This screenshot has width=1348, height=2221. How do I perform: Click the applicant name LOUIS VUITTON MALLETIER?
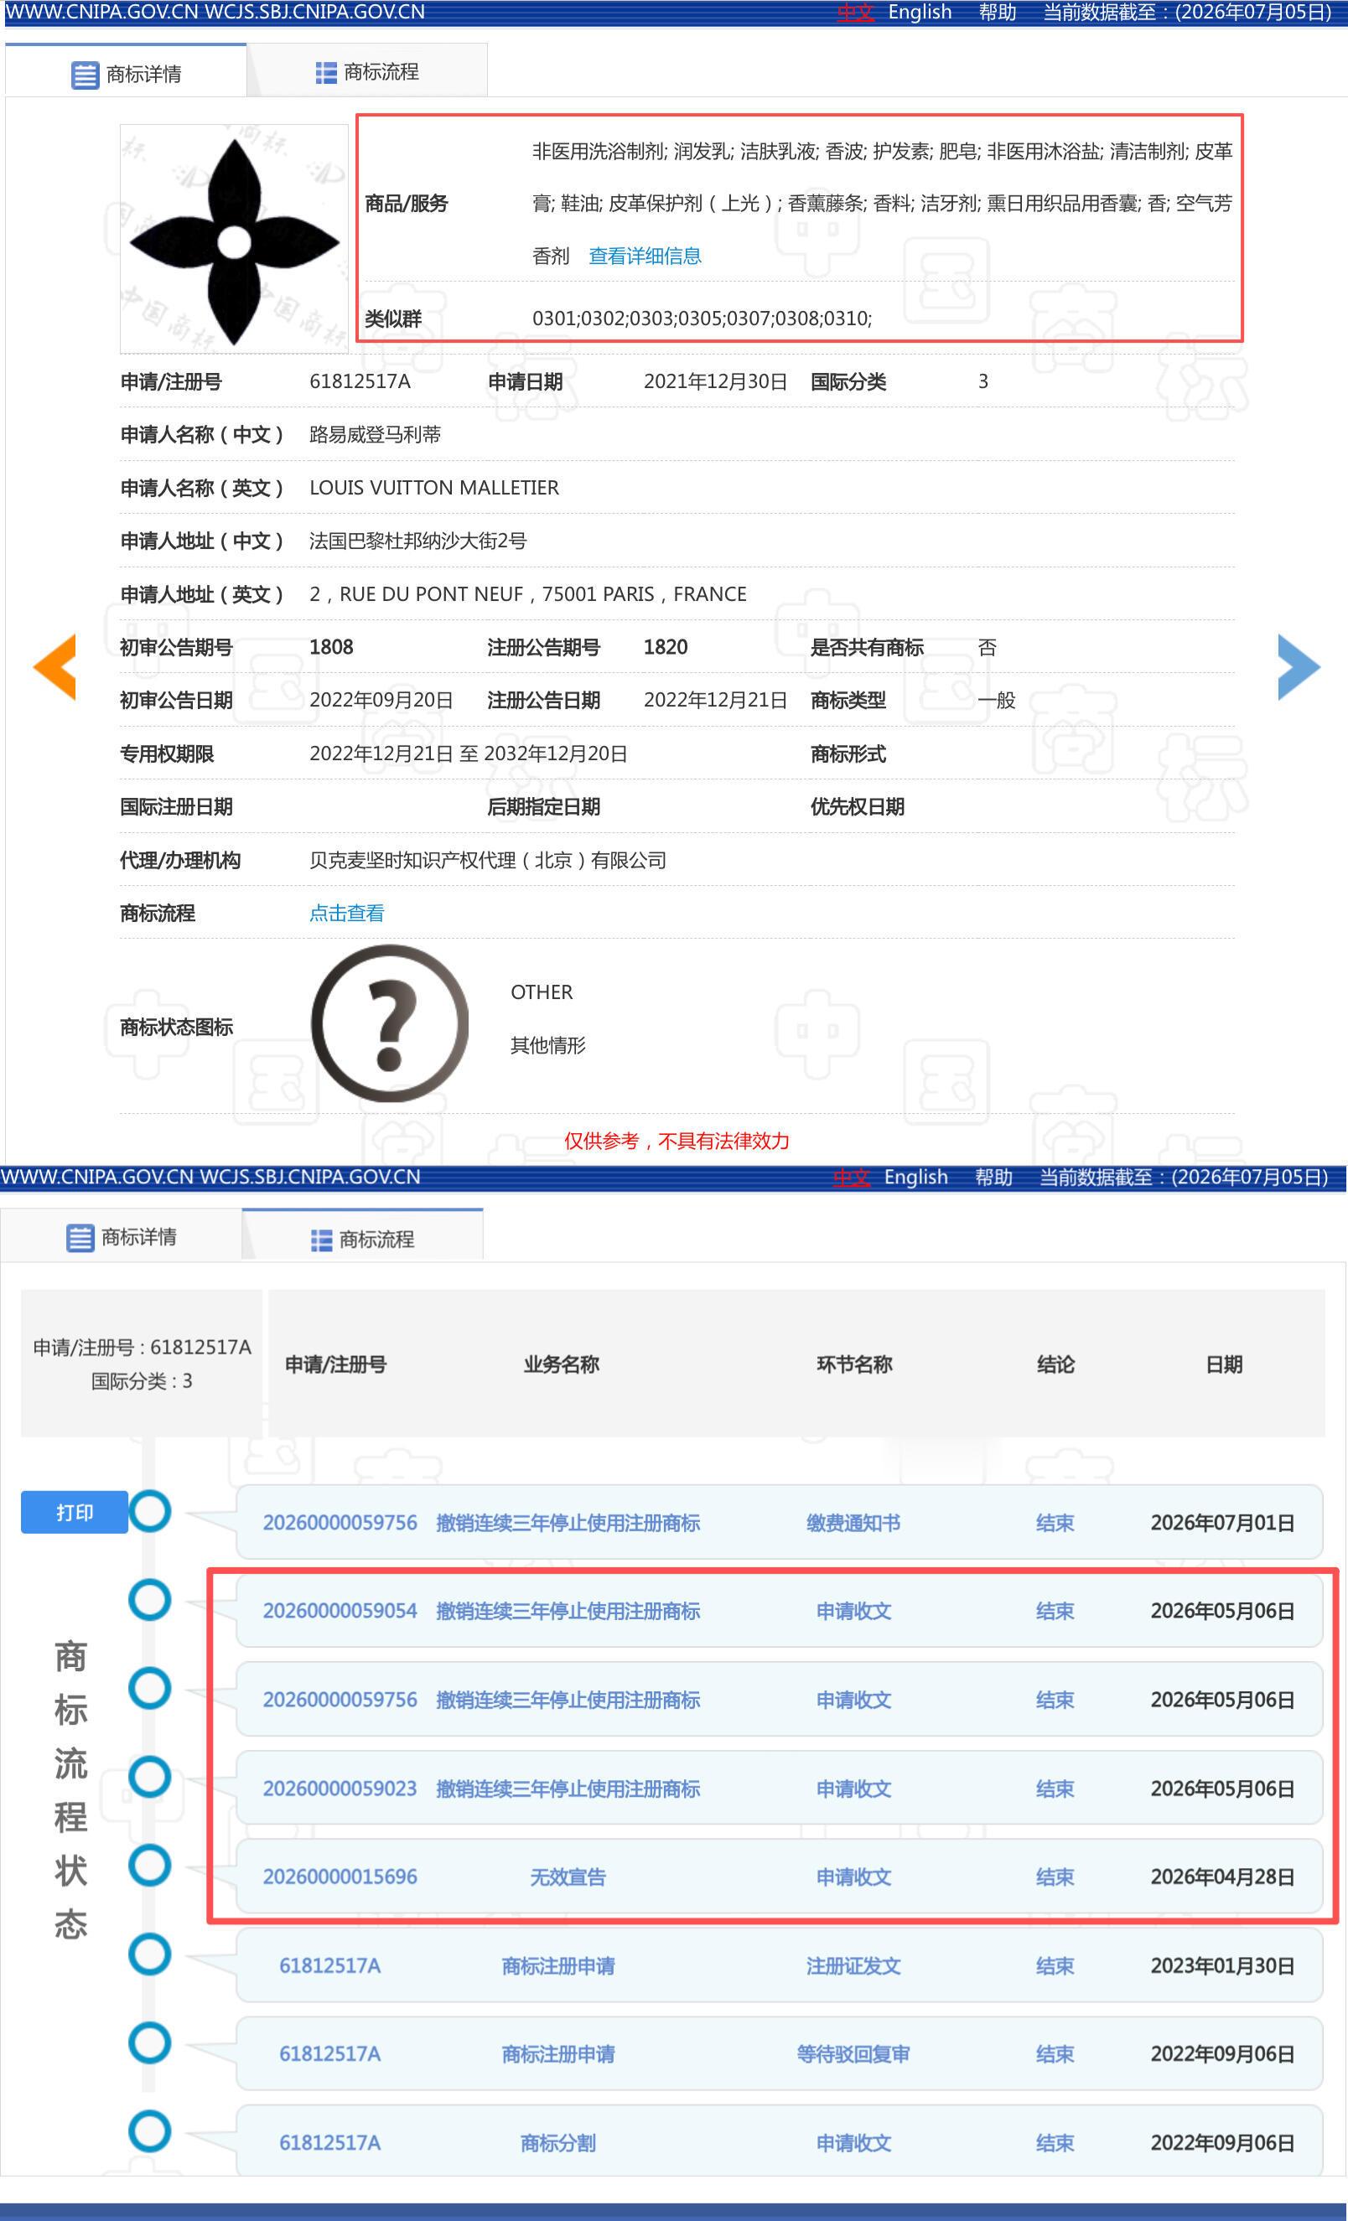pos(433,488)
